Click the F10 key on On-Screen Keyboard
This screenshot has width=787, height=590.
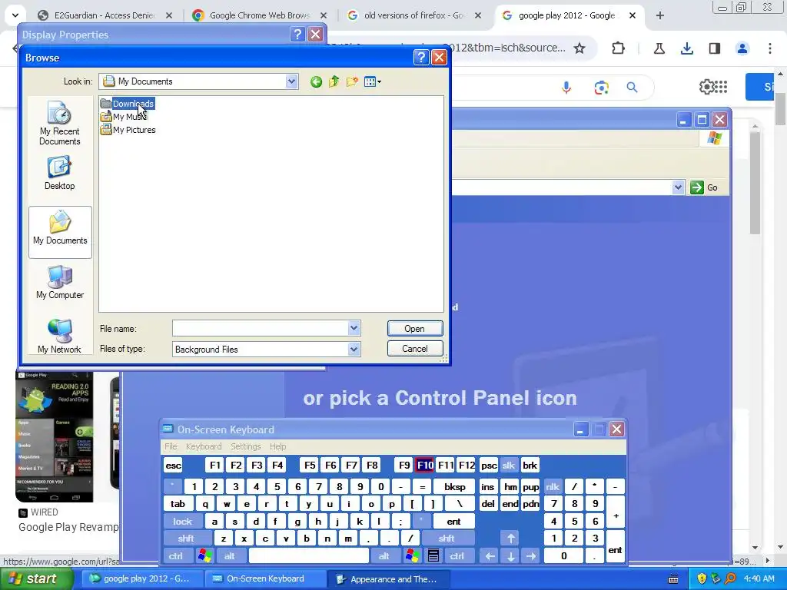[424, 465]
